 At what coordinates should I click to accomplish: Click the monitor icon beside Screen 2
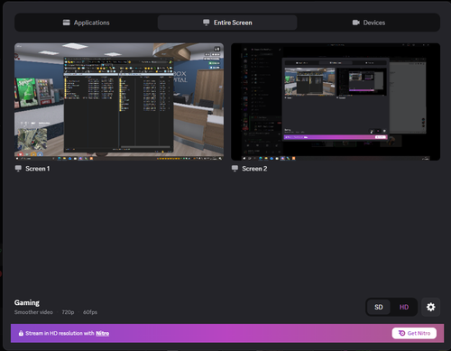point(235,169)
